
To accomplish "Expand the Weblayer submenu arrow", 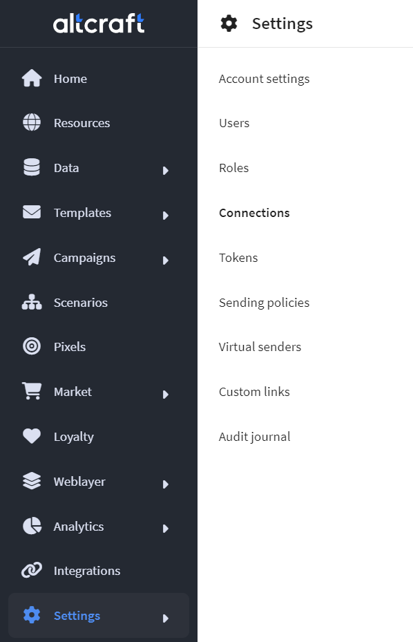I will coord(165,484).
